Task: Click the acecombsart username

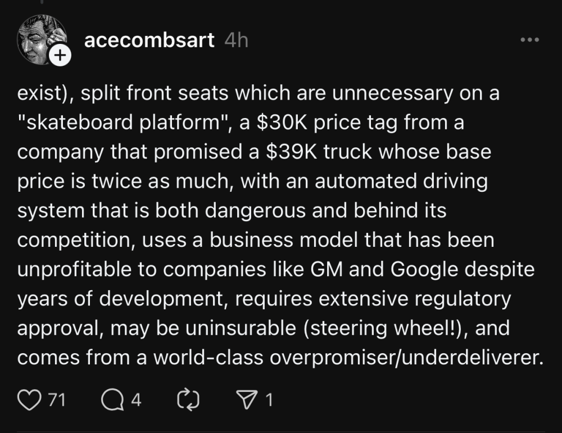Action: [149, 40]
